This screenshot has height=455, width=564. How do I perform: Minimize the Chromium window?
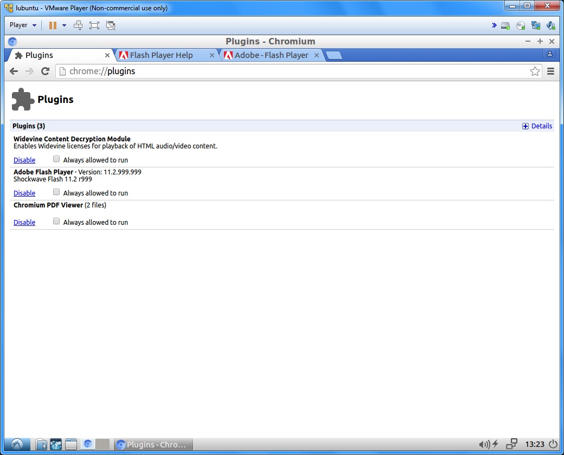[528, 42]
